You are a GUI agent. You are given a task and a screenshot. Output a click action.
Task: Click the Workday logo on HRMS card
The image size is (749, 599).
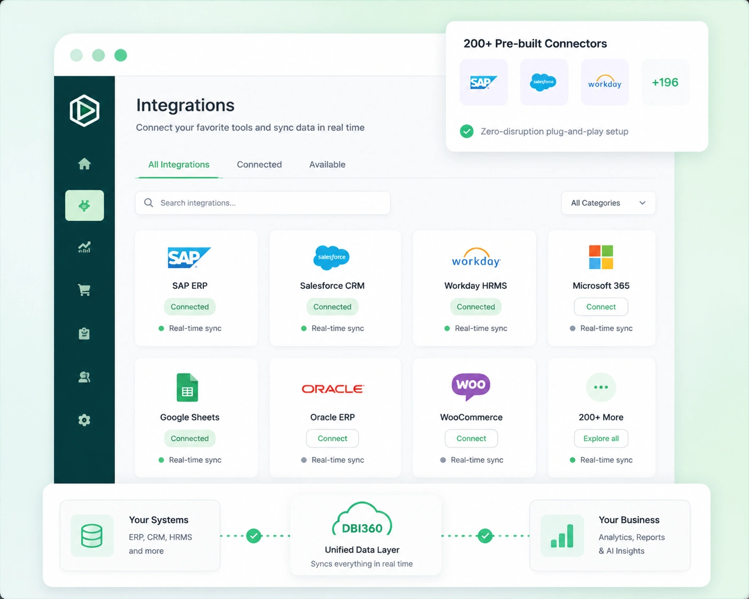476,257
